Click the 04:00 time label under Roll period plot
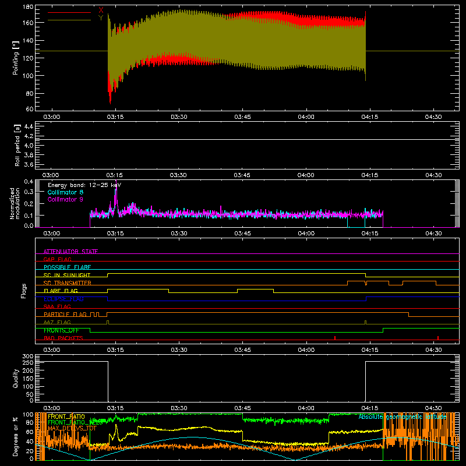Image resolution: width=466 pixels, height=466 pixels. (x=306, y=175)
